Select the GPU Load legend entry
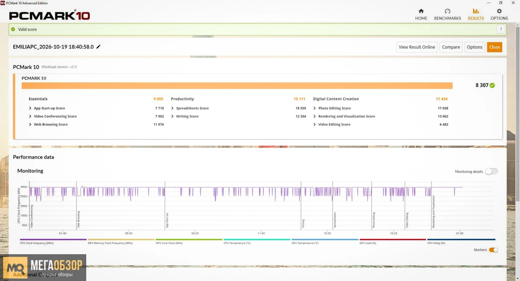Viewport: 520px width, 281px height. [x=393, y=242]
